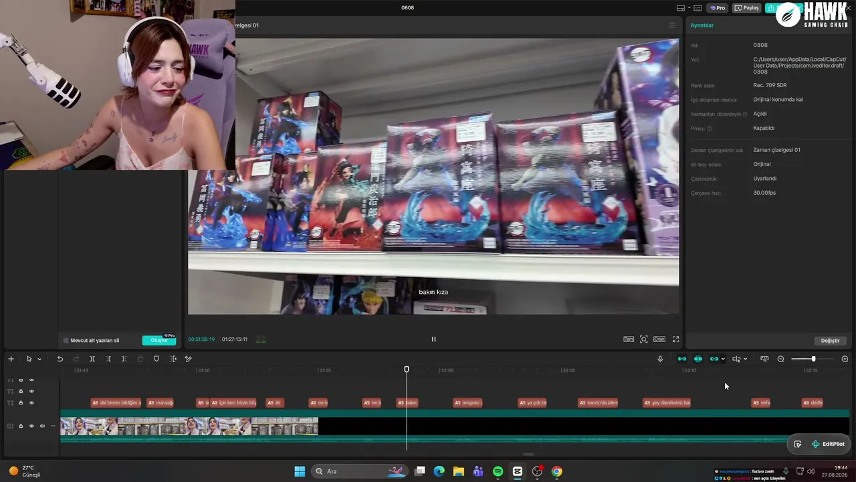
Task: Open EditPilot assistant
Action: coord(828,444)
